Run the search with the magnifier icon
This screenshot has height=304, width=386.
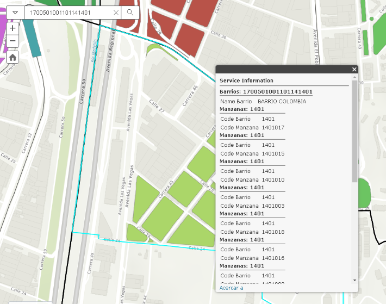130,13
